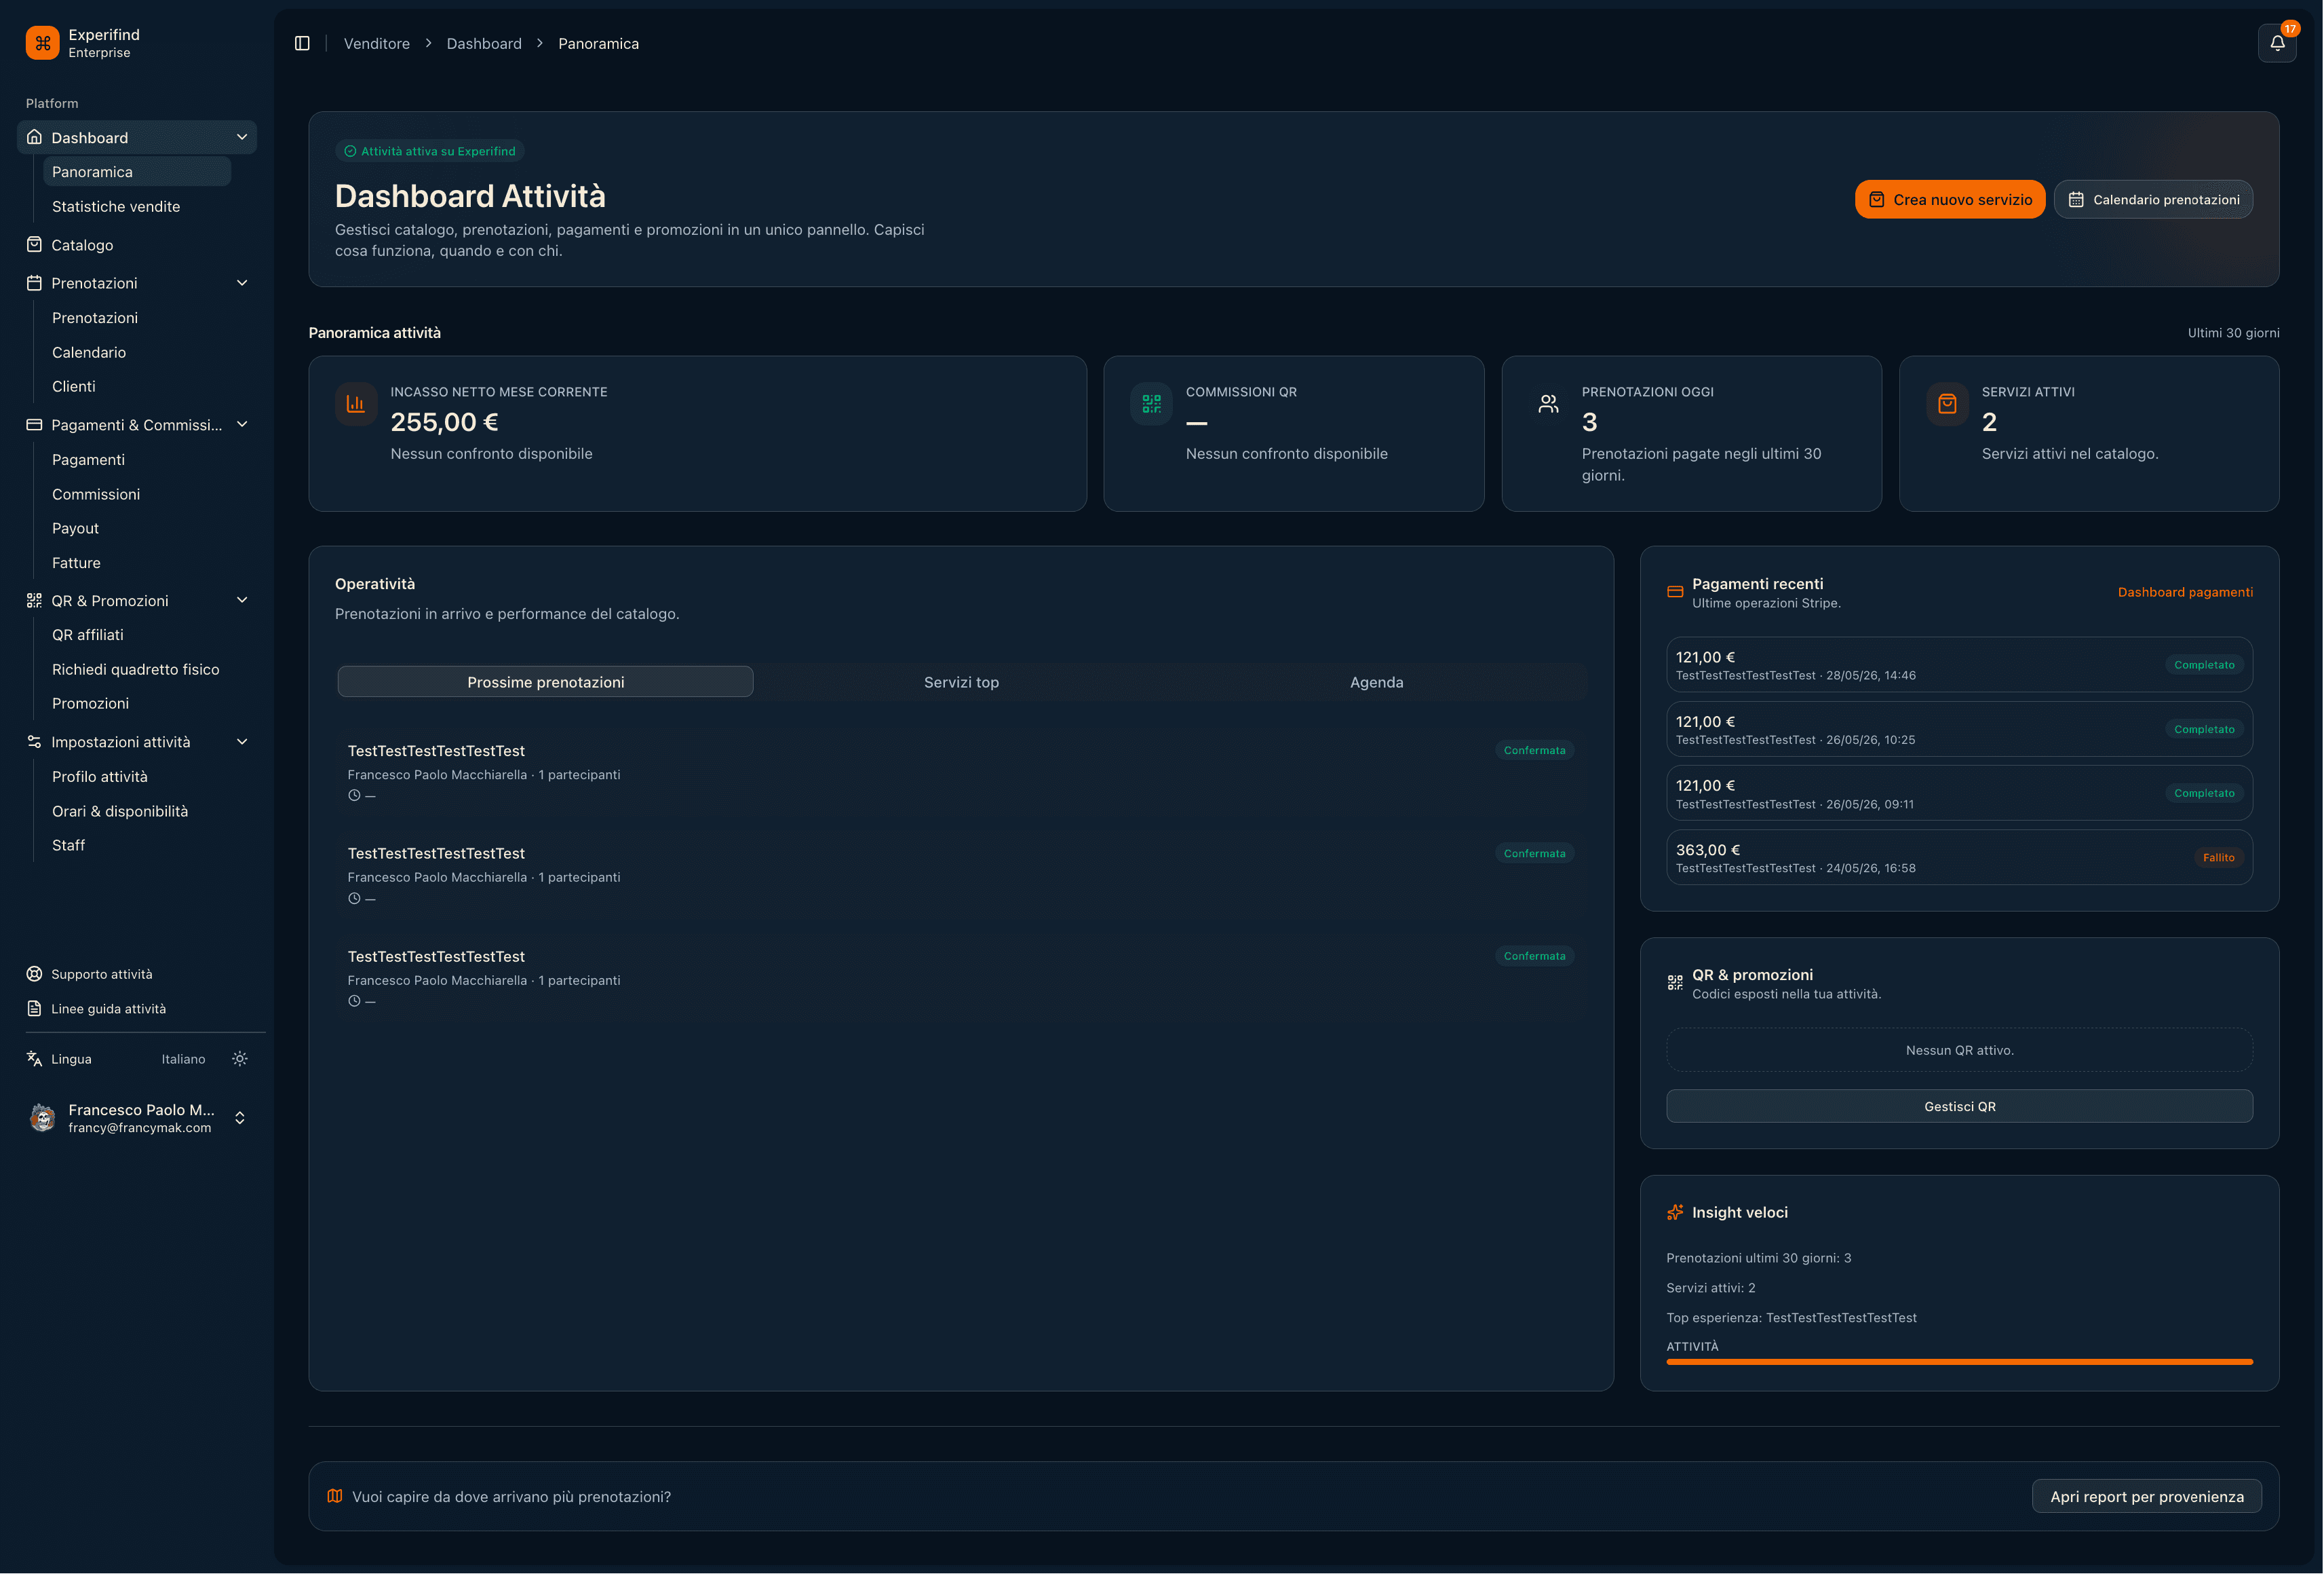2324x1574 pixels.
Task: Open the payment dated 28/05/26, 14:46
Action: coord(1959,664)
